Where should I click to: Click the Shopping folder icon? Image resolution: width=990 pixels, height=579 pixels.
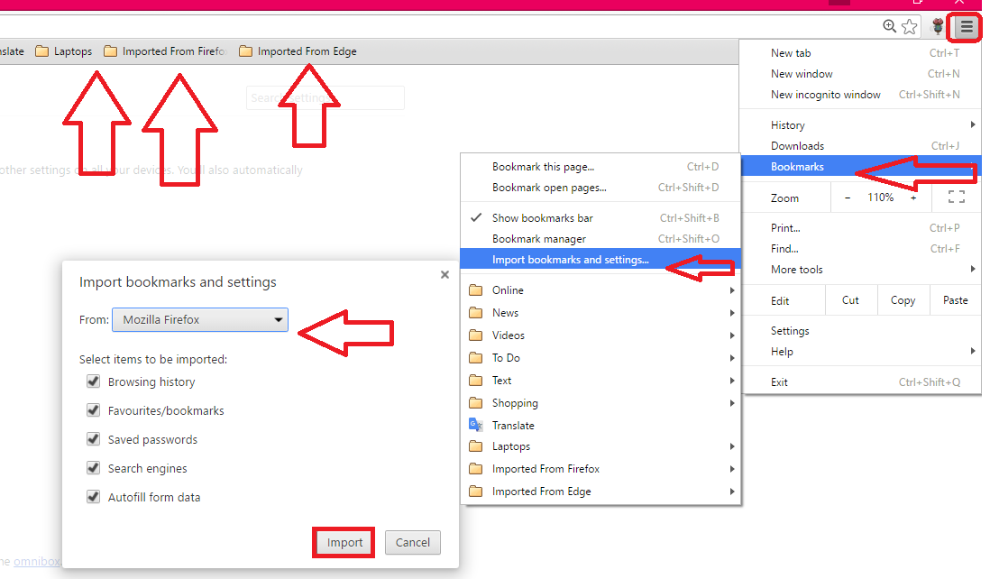click(x=477, y=402)
